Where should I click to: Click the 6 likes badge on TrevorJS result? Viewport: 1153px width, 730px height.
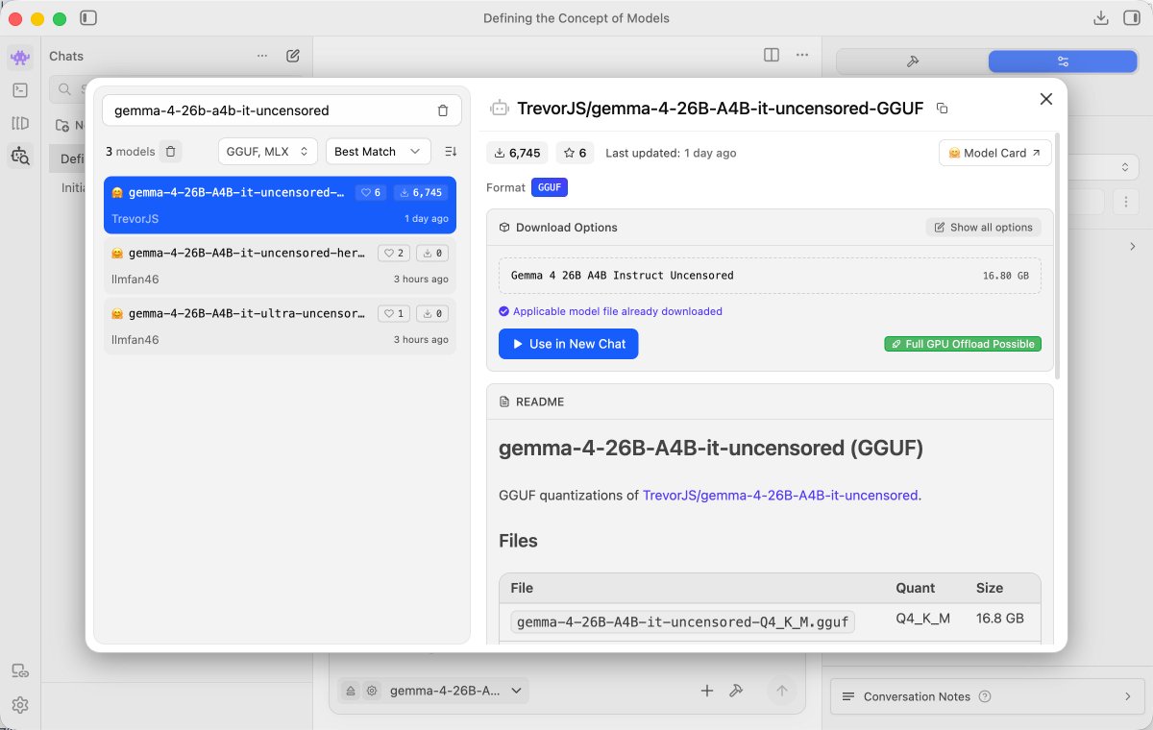click(371, 192)
